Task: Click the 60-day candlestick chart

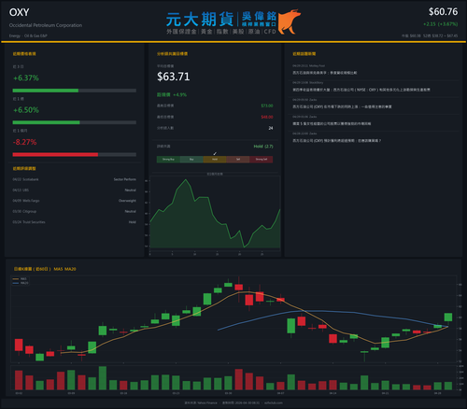Action: [x=233, y=319]
